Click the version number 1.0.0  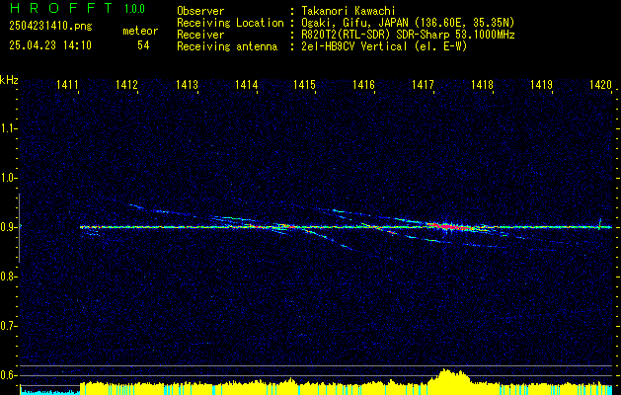(x=134, y=9)
